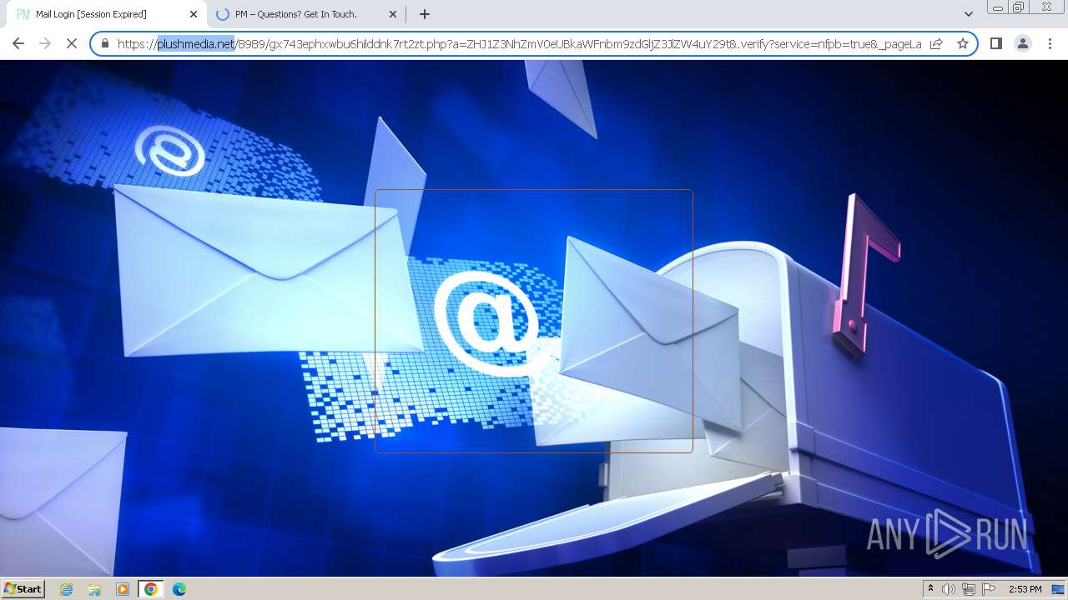Open File Explorer from taskbar
Viewport: 1068px width, 600px height.
(x=94, y=589)
